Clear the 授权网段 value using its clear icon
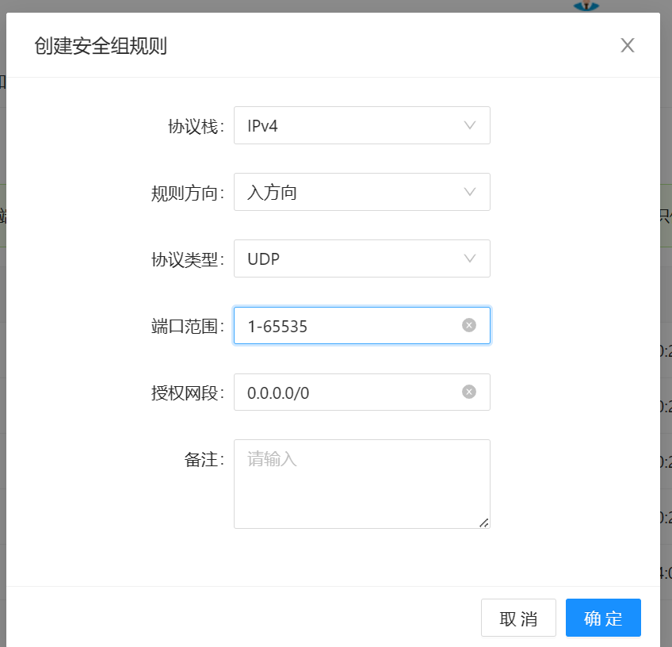 pyautogui.click(x=469, y=392)
